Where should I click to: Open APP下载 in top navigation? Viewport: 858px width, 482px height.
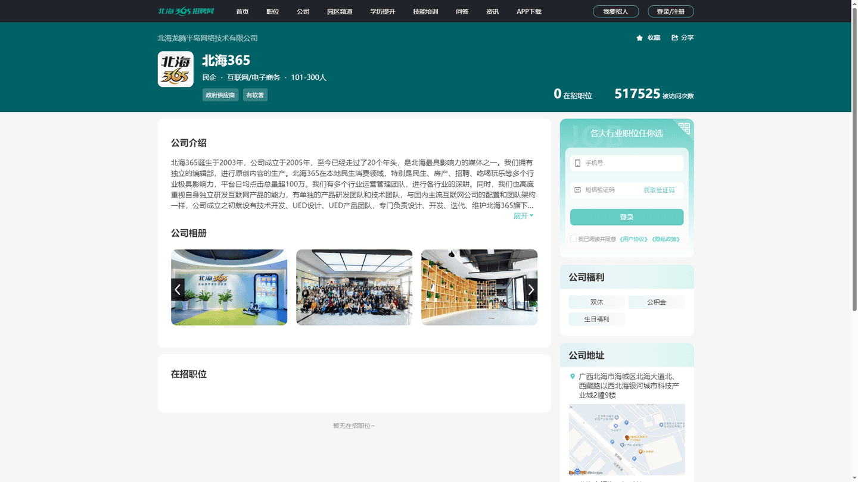coord(529,11)
